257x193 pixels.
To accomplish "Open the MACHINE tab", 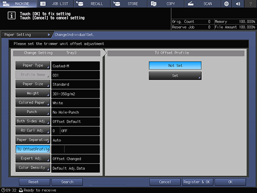I will [x=18, y=3].
